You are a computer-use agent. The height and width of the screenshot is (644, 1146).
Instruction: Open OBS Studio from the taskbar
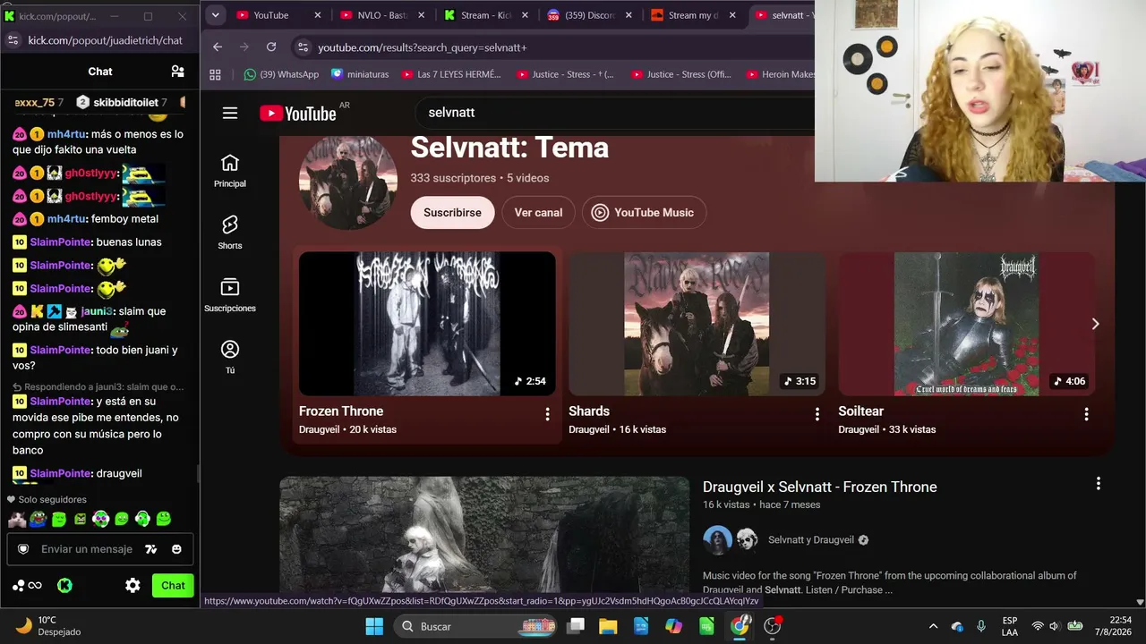[773, 626]
